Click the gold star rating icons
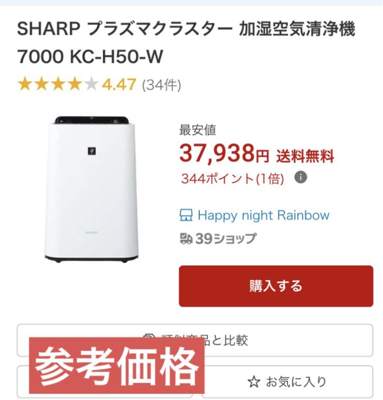 (x=58, y=84)
